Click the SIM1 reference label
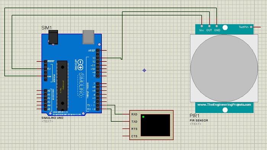This screenshot has height=150, width=267. pos(47,27)
